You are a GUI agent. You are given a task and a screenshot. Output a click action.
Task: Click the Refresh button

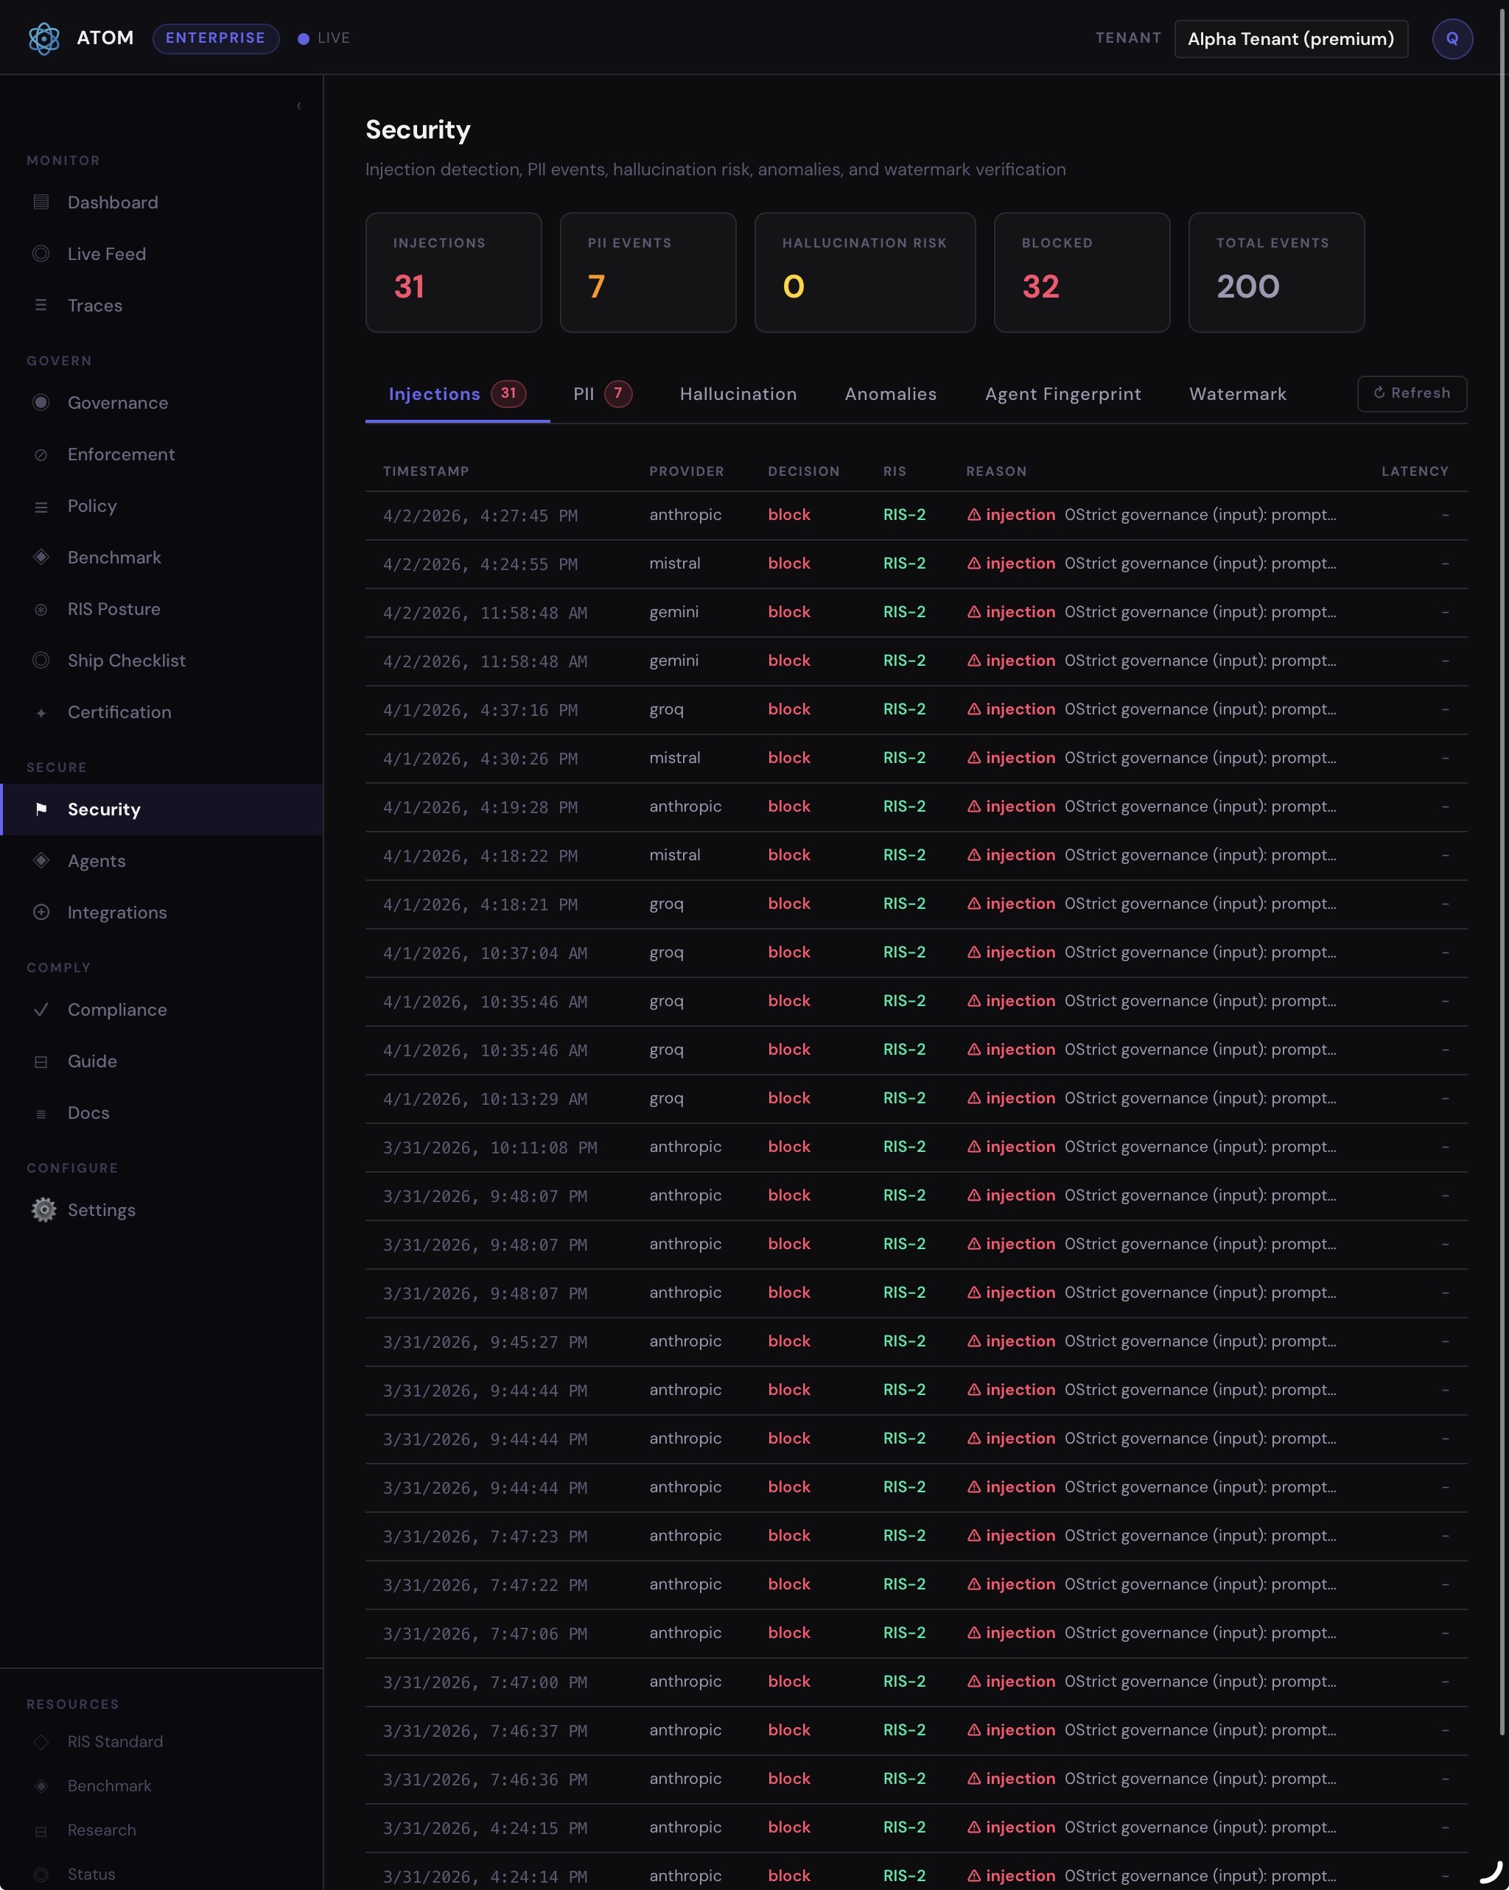1411,393
